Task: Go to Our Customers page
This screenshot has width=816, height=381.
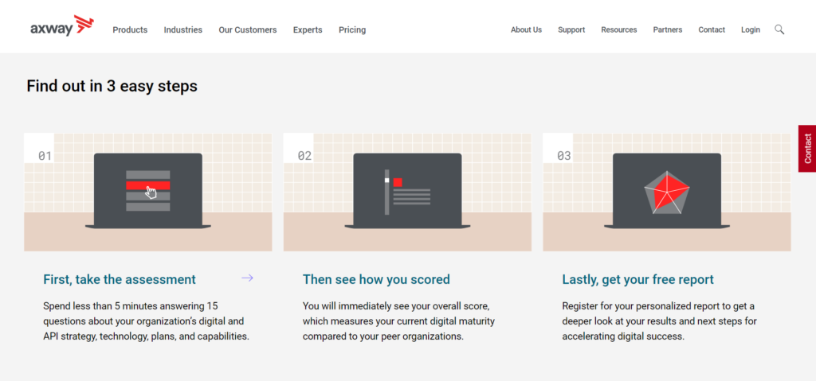Action: [248, 30]
